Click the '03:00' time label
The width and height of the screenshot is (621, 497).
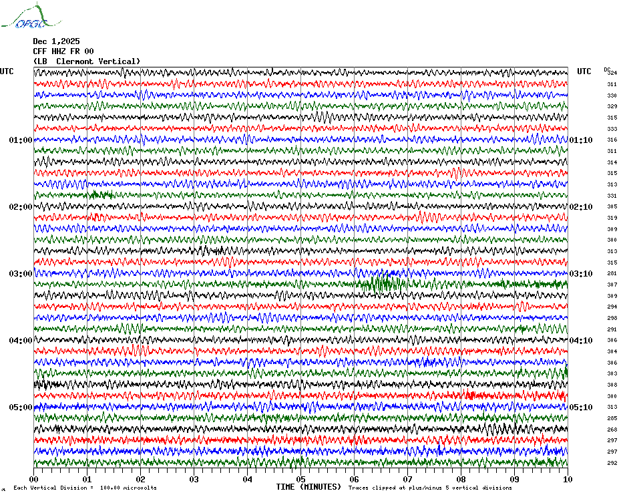(21, 273)
